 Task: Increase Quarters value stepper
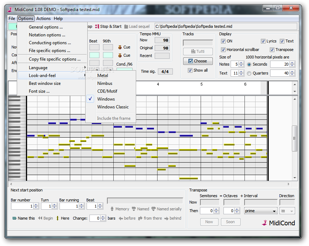(293, 72)
